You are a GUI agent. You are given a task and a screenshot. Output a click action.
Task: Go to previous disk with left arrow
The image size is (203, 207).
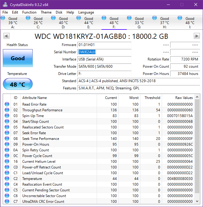pyautogui.click(x=6, y=36)
